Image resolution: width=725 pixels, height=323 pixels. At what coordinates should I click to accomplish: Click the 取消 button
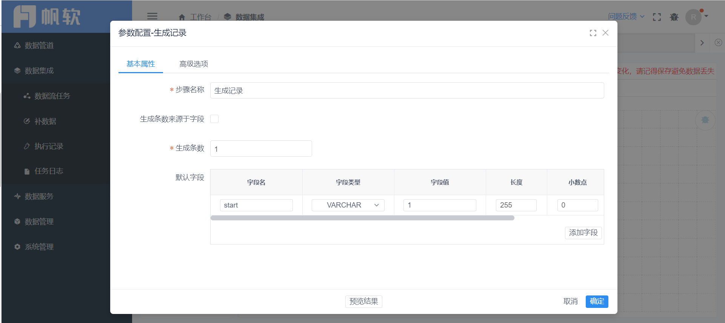(570, 301)
